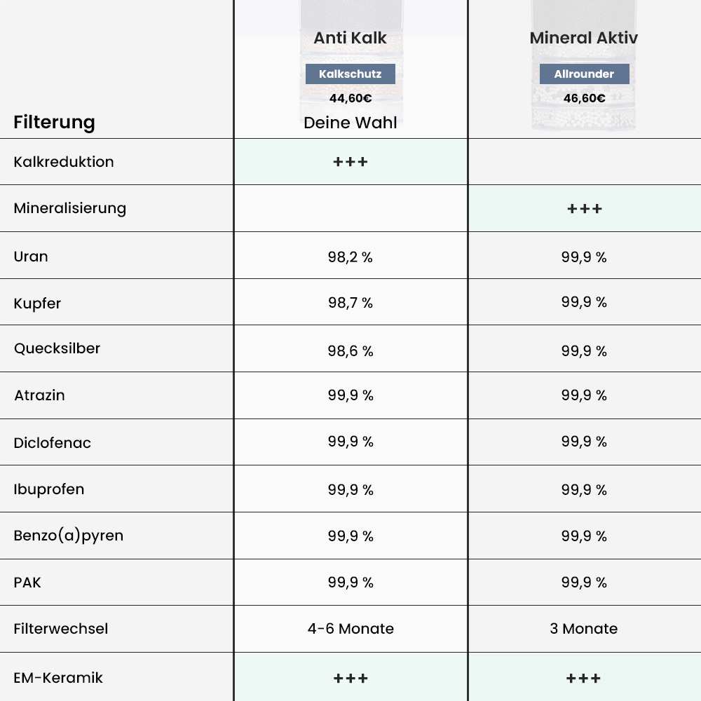Click the 4-6 Monate Filterwechsel value

350,629
